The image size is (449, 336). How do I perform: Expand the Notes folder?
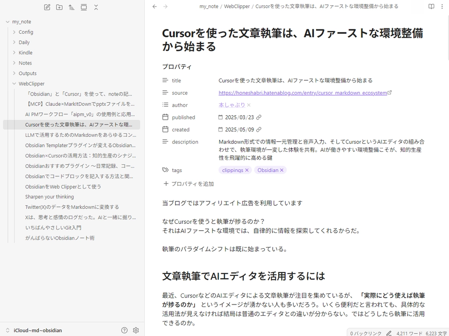14,63
